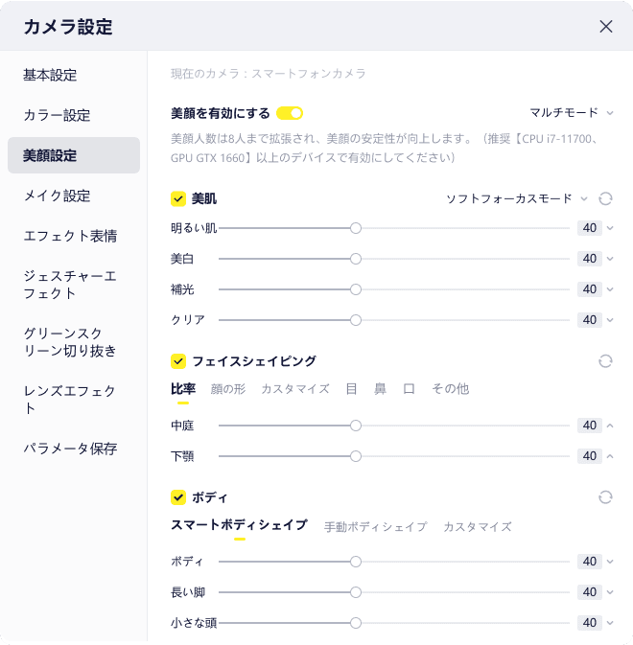Image resolution: width=633 pixels, height=645 pixels.
Task: Uncheck the ボディ checkbox
Action: 177,497
